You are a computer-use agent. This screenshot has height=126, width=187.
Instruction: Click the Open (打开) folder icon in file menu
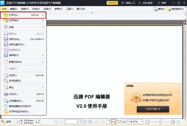click(6, 15)
